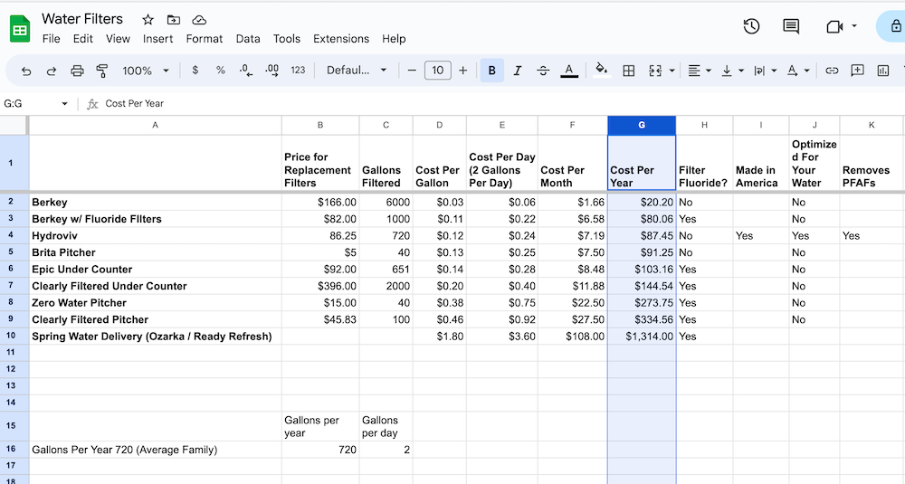
Task: Expand the font family dropdown
Action: pyautogui.click(x=357, y=71)
